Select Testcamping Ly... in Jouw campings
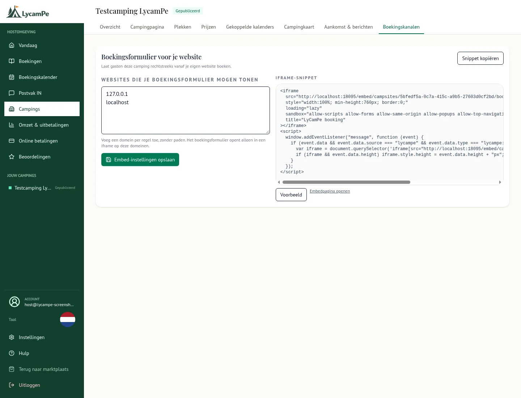This screenshot has height=398, width=521. (42, 188)
